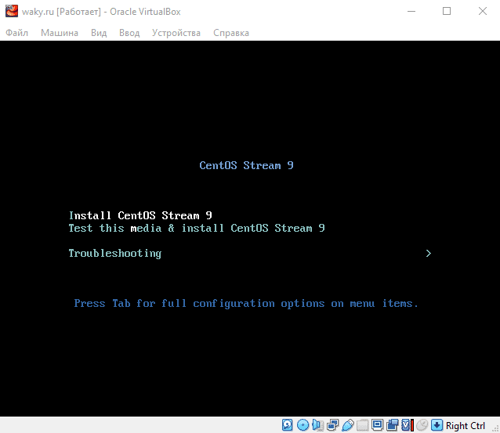Viewport: 500px width, 433px height.
Task: Minimize the VirtualBox window
Action: [411, 12]
